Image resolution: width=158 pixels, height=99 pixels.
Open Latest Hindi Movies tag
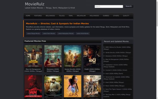(83, 34)
